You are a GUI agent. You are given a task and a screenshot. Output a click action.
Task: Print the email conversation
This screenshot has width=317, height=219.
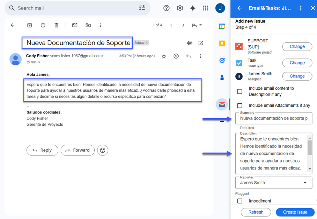(190, 43)
